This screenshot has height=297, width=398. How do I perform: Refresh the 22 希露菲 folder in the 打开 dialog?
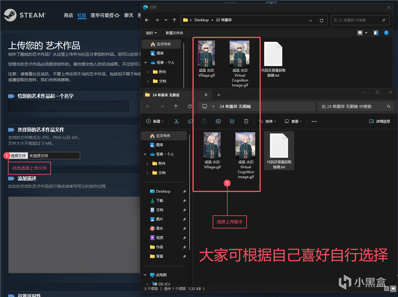(x=322, y=20)
